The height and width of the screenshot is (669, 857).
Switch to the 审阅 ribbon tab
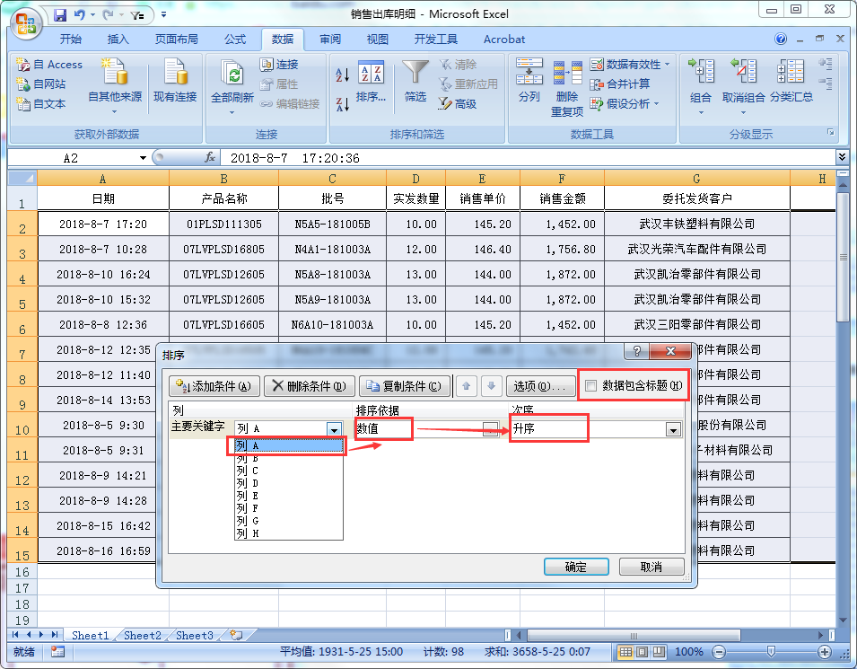click(x=328, y=39)
